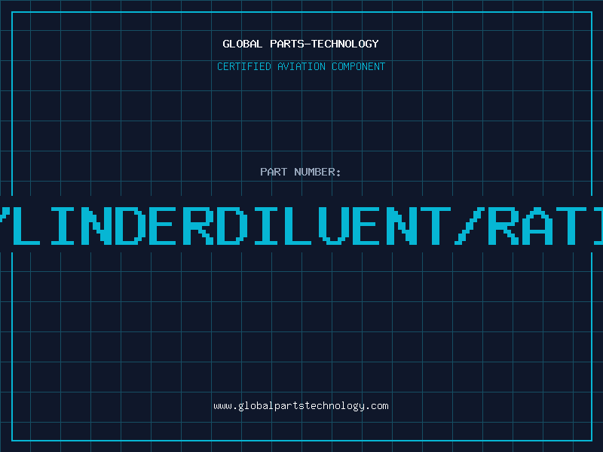Open the www.globalpartstechnology.com link

[x=301, y=405]
